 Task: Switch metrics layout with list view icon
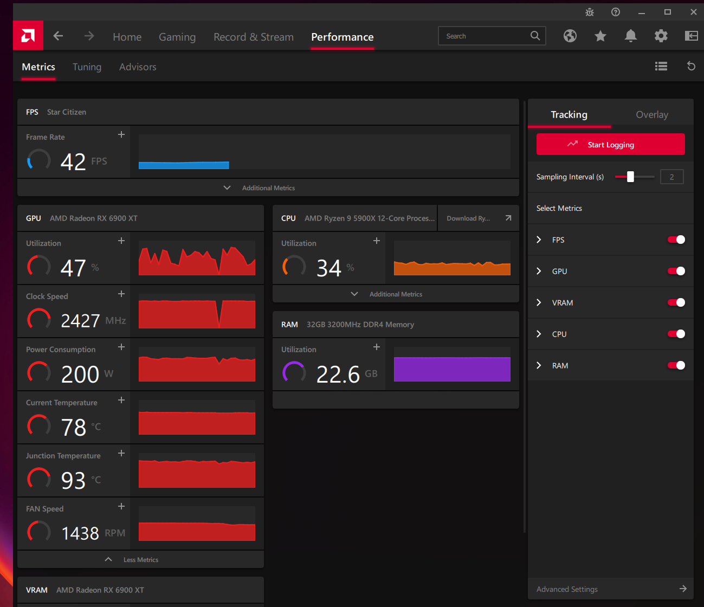click(661, 66)
